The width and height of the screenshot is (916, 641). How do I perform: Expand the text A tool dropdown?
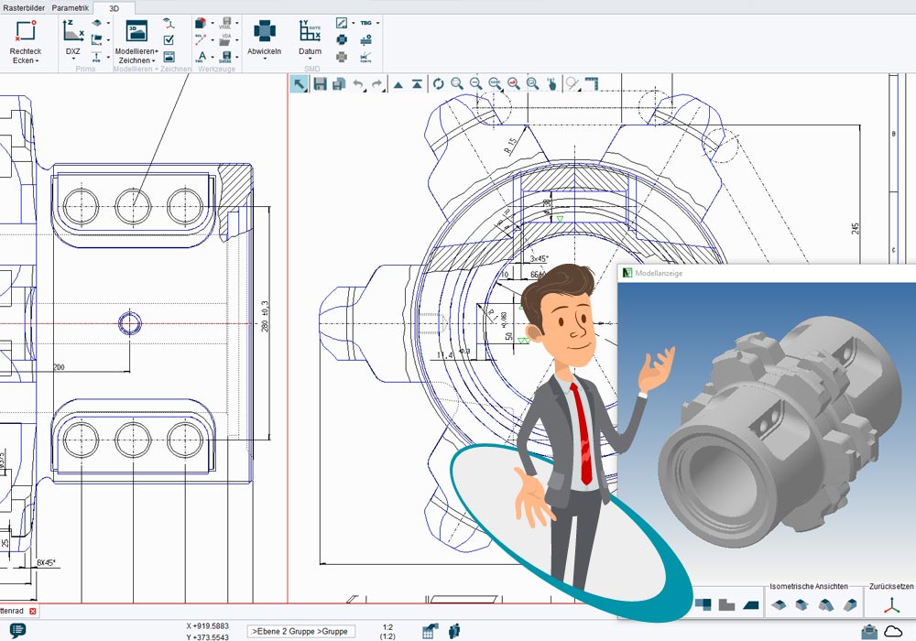tap(213, 57)
